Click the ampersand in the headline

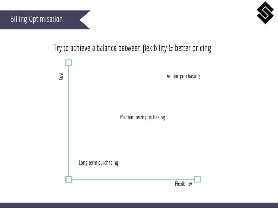(x=171, y=48)
